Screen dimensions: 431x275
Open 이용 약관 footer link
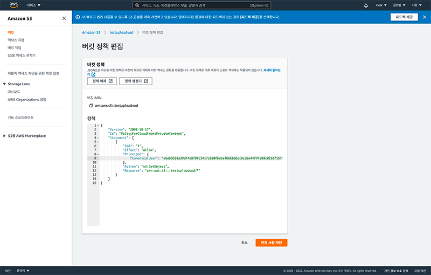tap(420, 271)
